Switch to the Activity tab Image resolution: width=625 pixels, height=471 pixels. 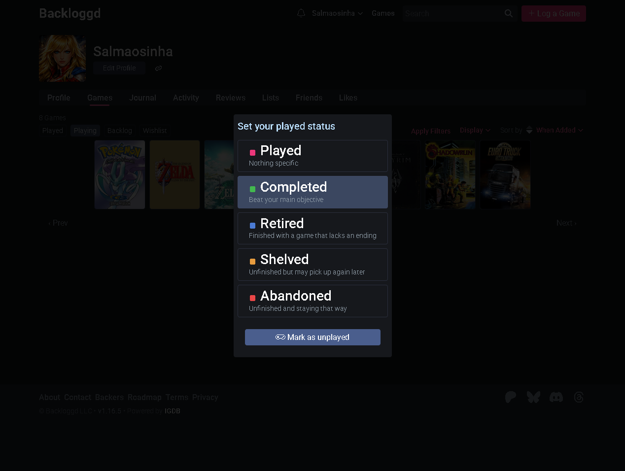186,98
